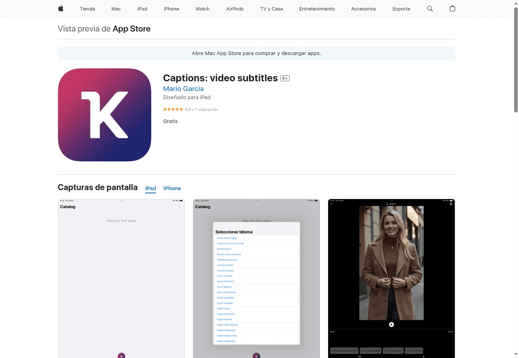Click the five-star rating stars
The image size is (519, 358).
[173, 109]
